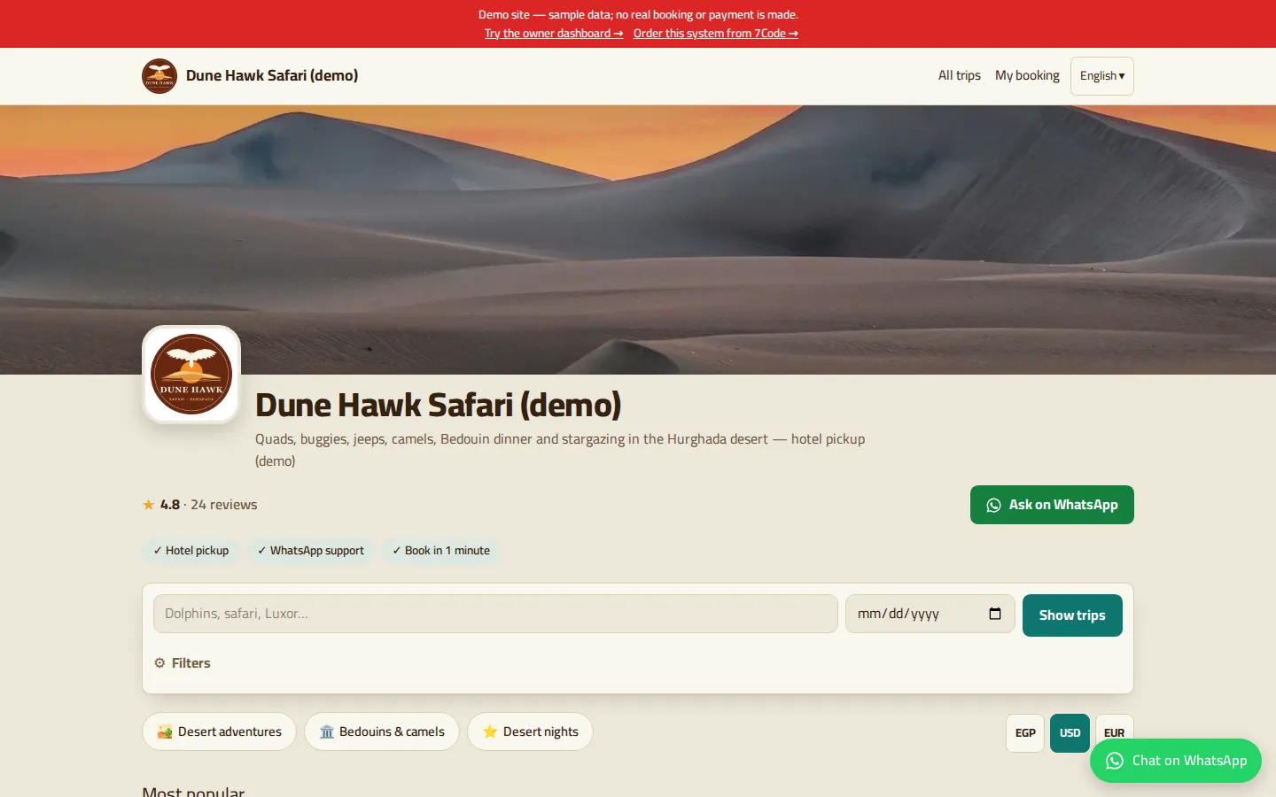This screenshot has height=797, width=1276.
Task: Click the Desert adventures category icon
Action: [x=165, y=731]
